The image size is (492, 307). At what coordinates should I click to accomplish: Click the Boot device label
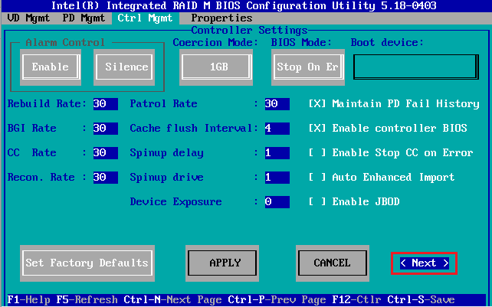387,42
